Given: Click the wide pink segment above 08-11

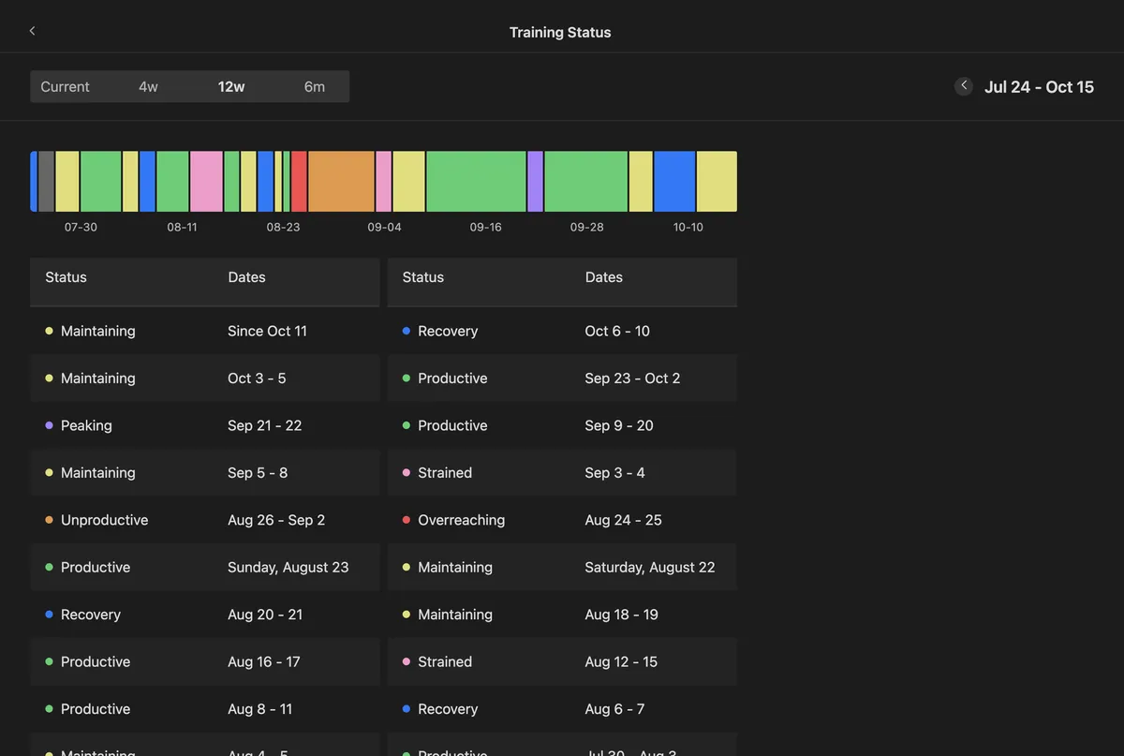Looking at the screenshot, I should (x=206, y=181).
